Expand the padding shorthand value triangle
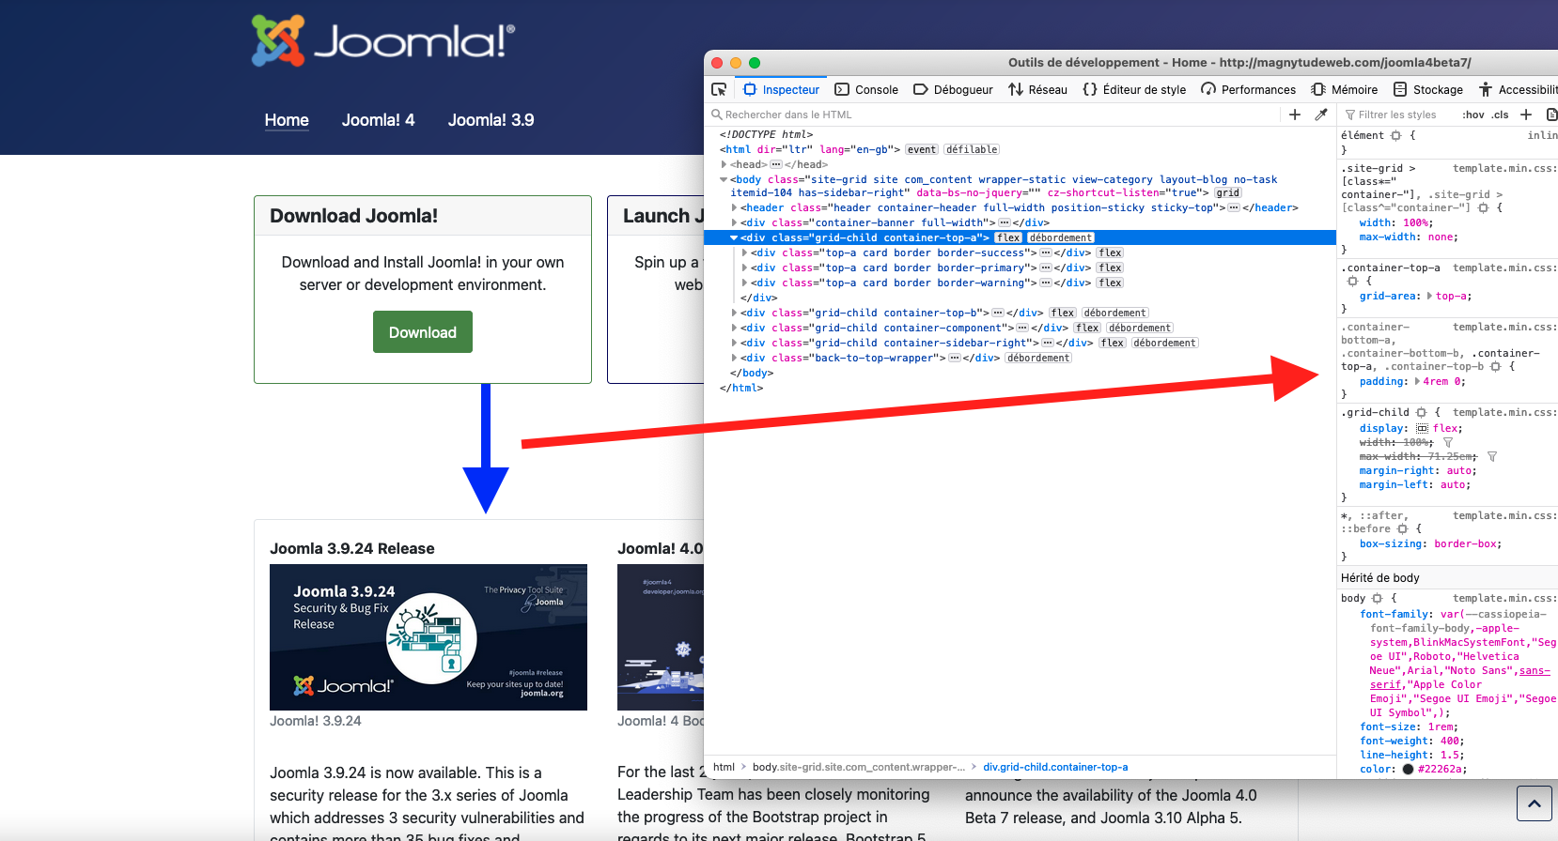The width and height of the screenshot is (1558, 841). pos(1416,381)
